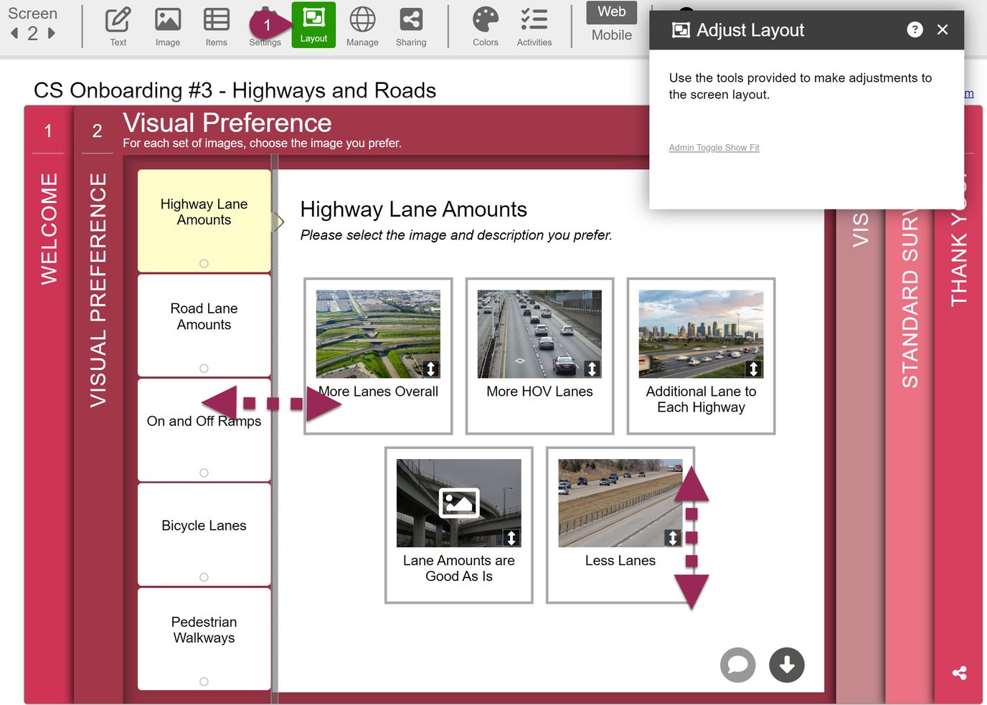Select the Layout tool
The width and height of the screenshot is (987, 705).
coord(313,27)
